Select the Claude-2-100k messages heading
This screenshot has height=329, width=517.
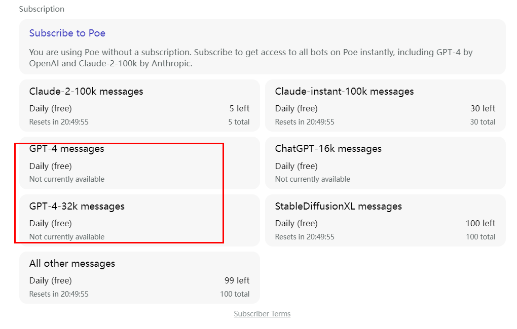(x=86, y=92)
